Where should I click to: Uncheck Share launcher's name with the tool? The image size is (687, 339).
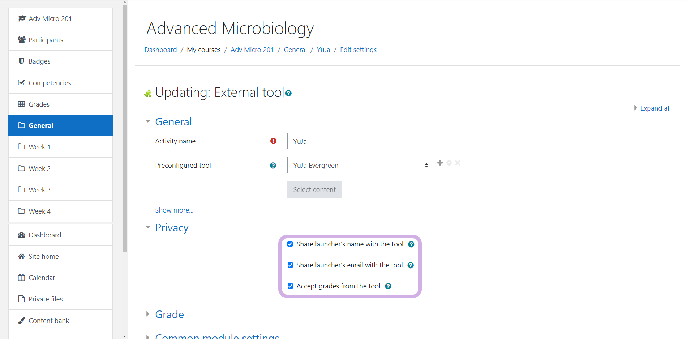click(290, 244)
